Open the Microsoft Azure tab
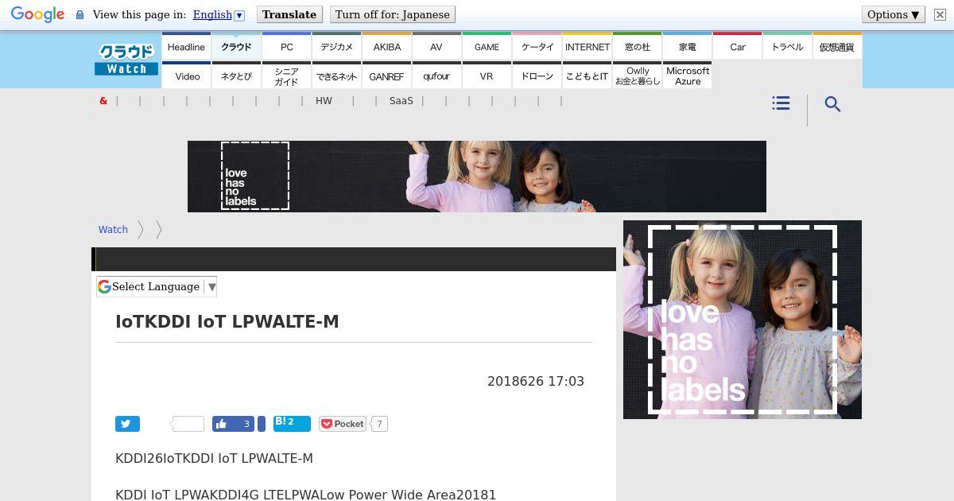954x501 pixels. (x=688, y=76)
